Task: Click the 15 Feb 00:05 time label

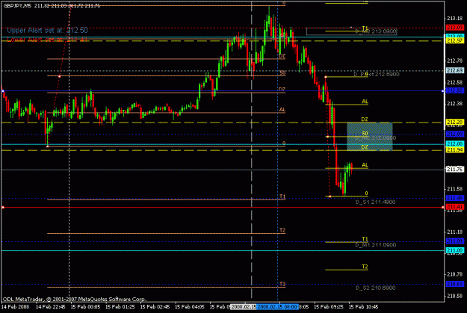Action: click(85, 307)
